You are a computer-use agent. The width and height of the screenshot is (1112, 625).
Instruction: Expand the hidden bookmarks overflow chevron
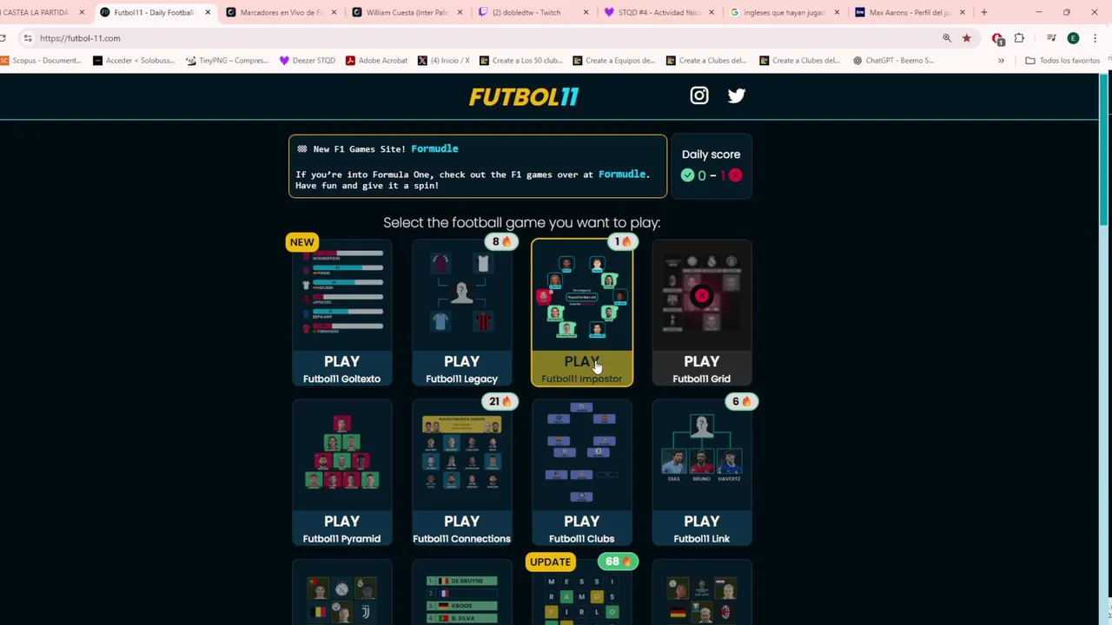pyautogui.click(x=1001, y=61)
